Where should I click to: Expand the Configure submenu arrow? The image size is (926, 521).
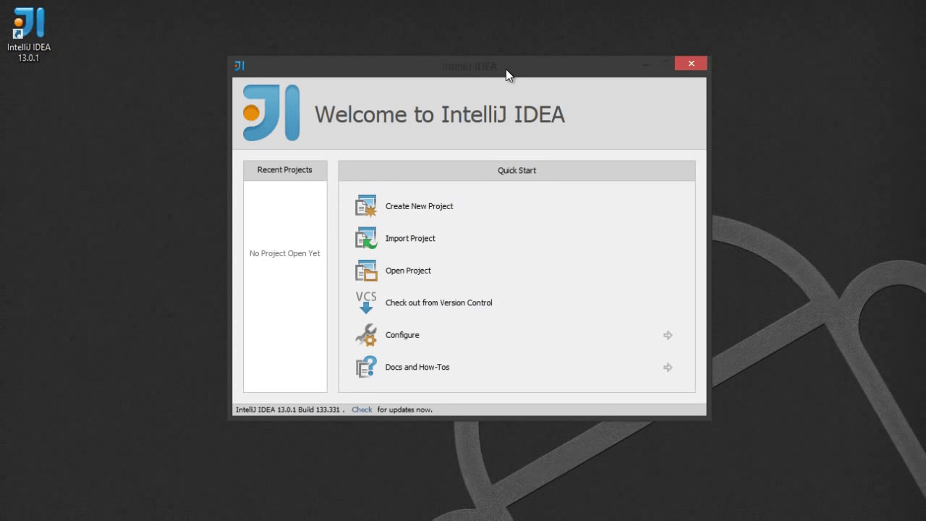click(x=668, y=335)
